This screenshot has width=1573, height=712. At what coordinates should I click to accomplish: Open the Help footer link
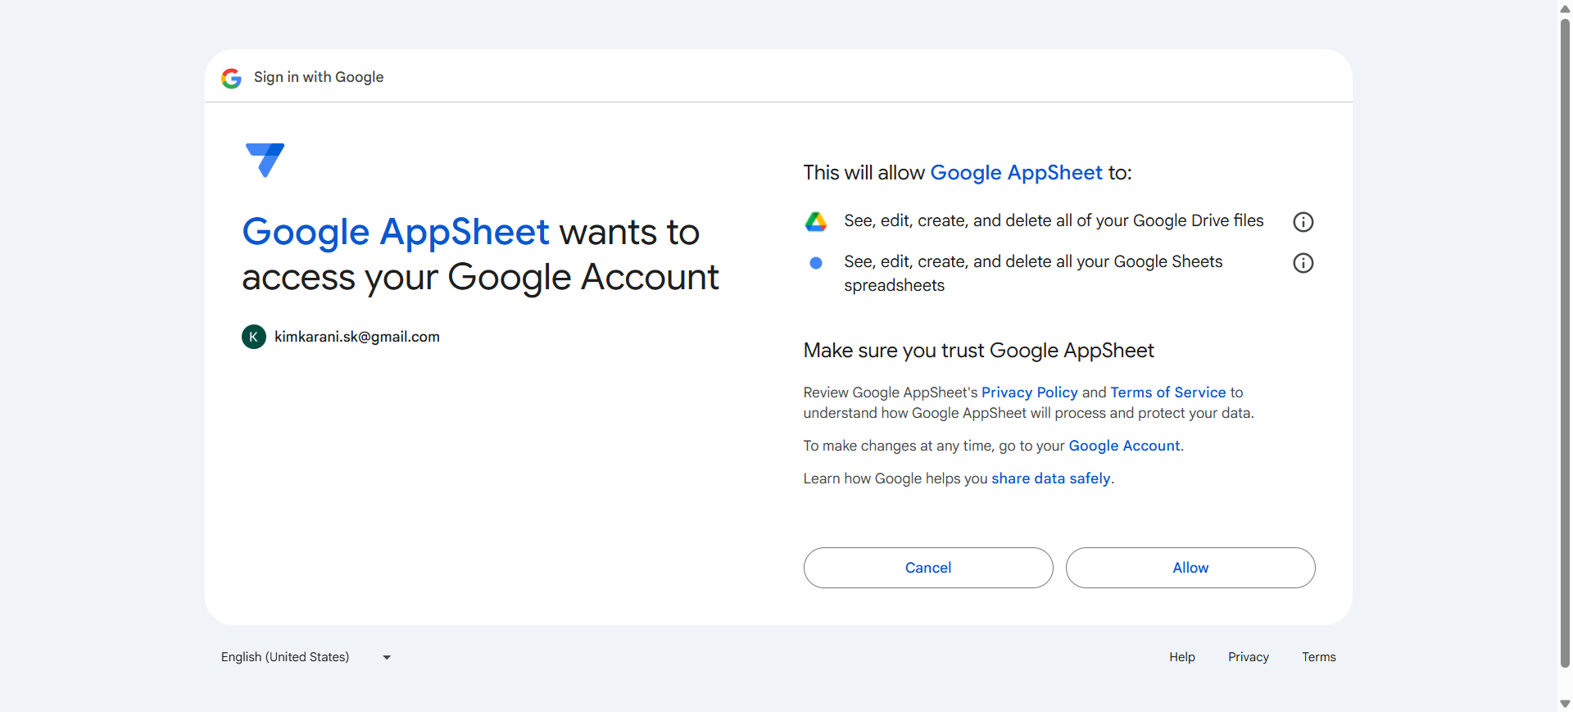[x=1181, y=657]
